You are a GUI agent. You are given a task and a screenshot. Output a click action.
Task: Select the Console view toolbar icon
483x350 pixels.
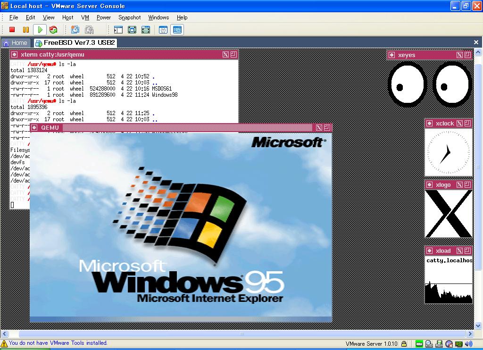177,30
